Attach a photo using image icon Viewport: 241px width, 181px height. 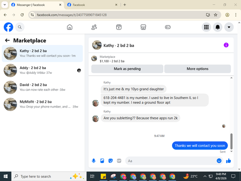pos(102,161)
